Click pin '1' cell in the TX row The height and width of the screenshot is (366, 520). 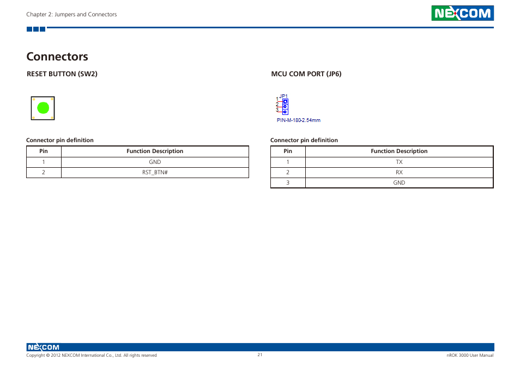(x=288, y=162)
